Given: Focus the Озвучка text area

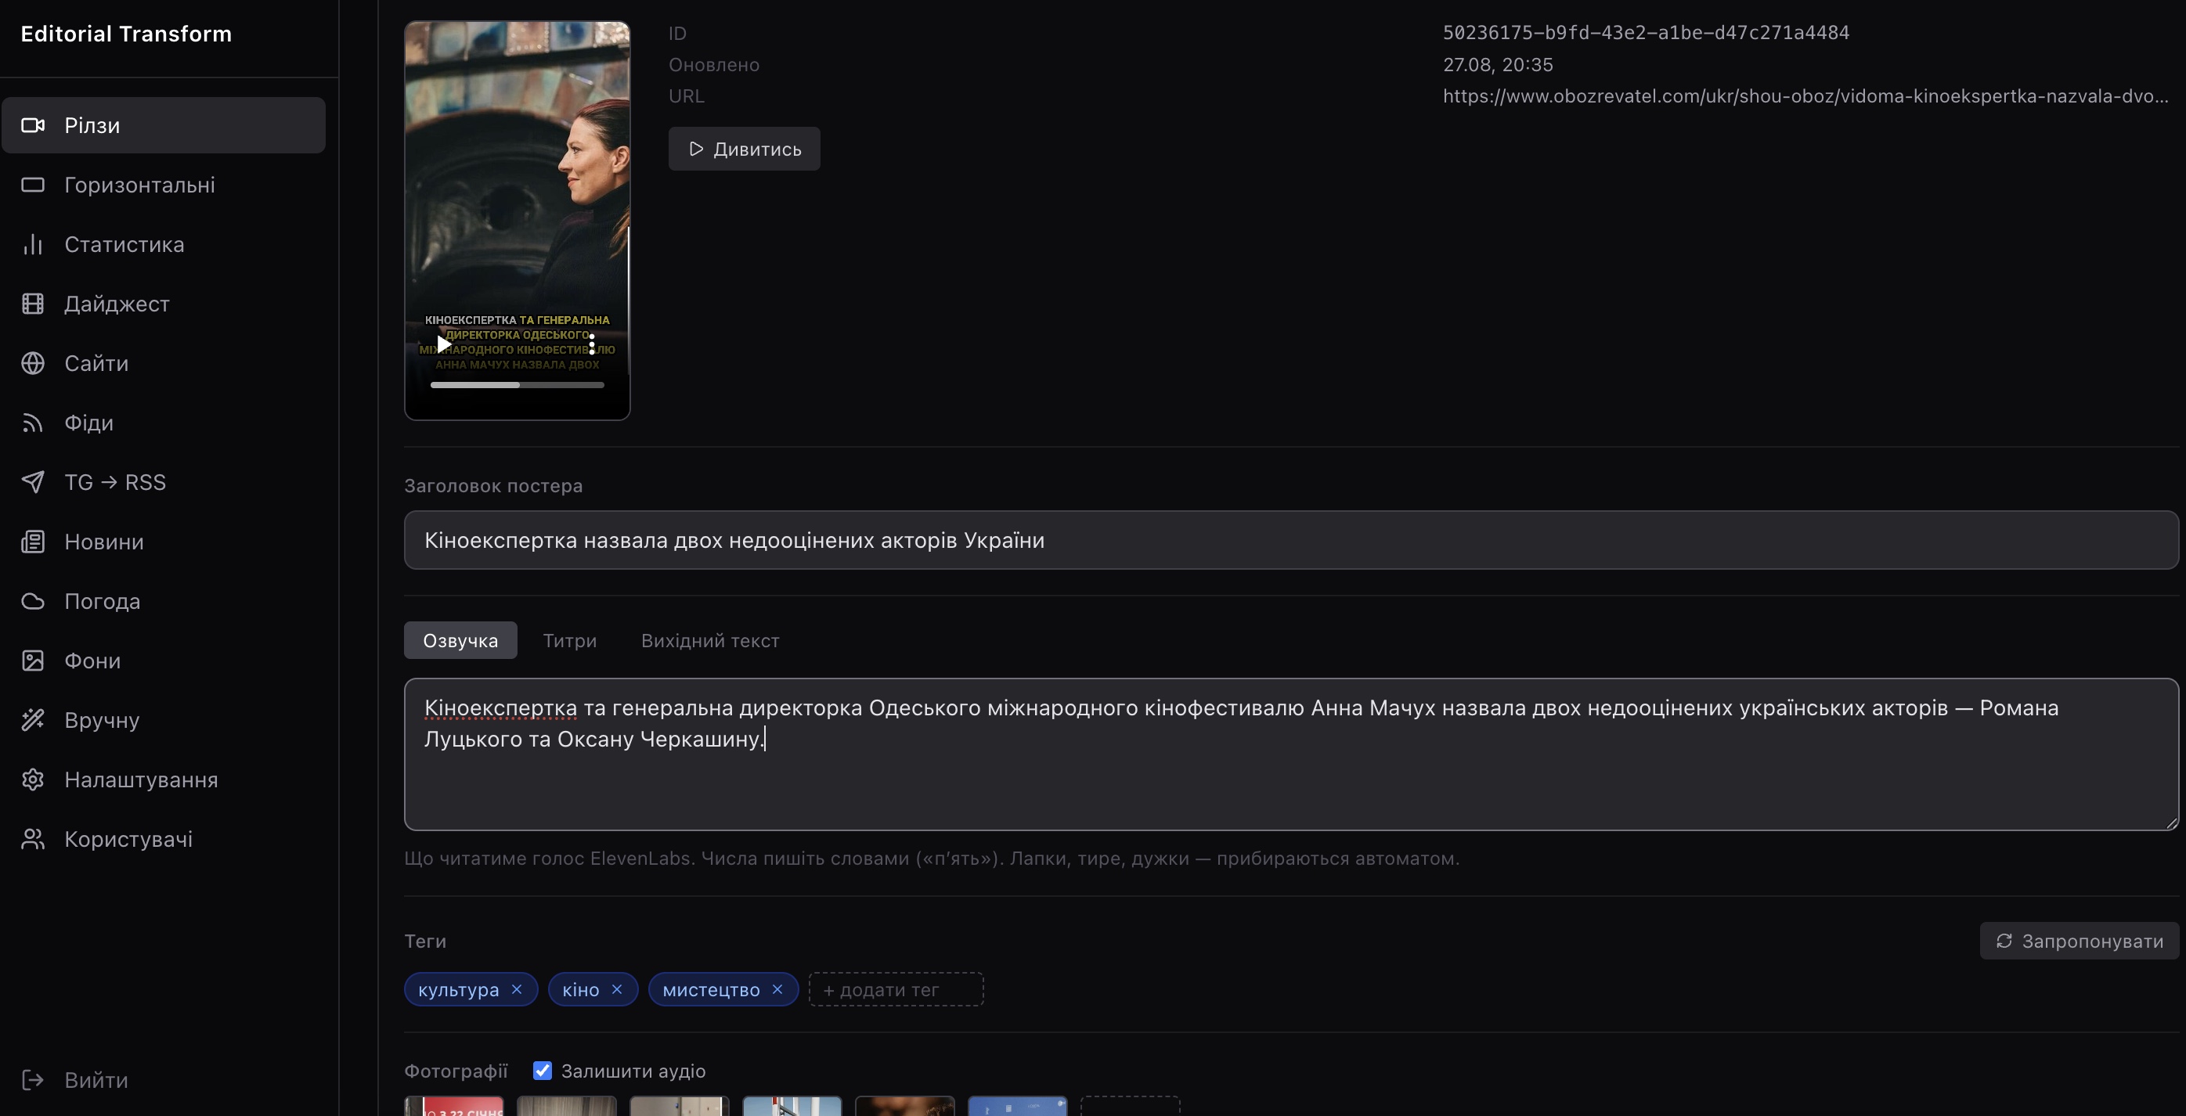Looking at the screenshot, I should (1292, 754).
